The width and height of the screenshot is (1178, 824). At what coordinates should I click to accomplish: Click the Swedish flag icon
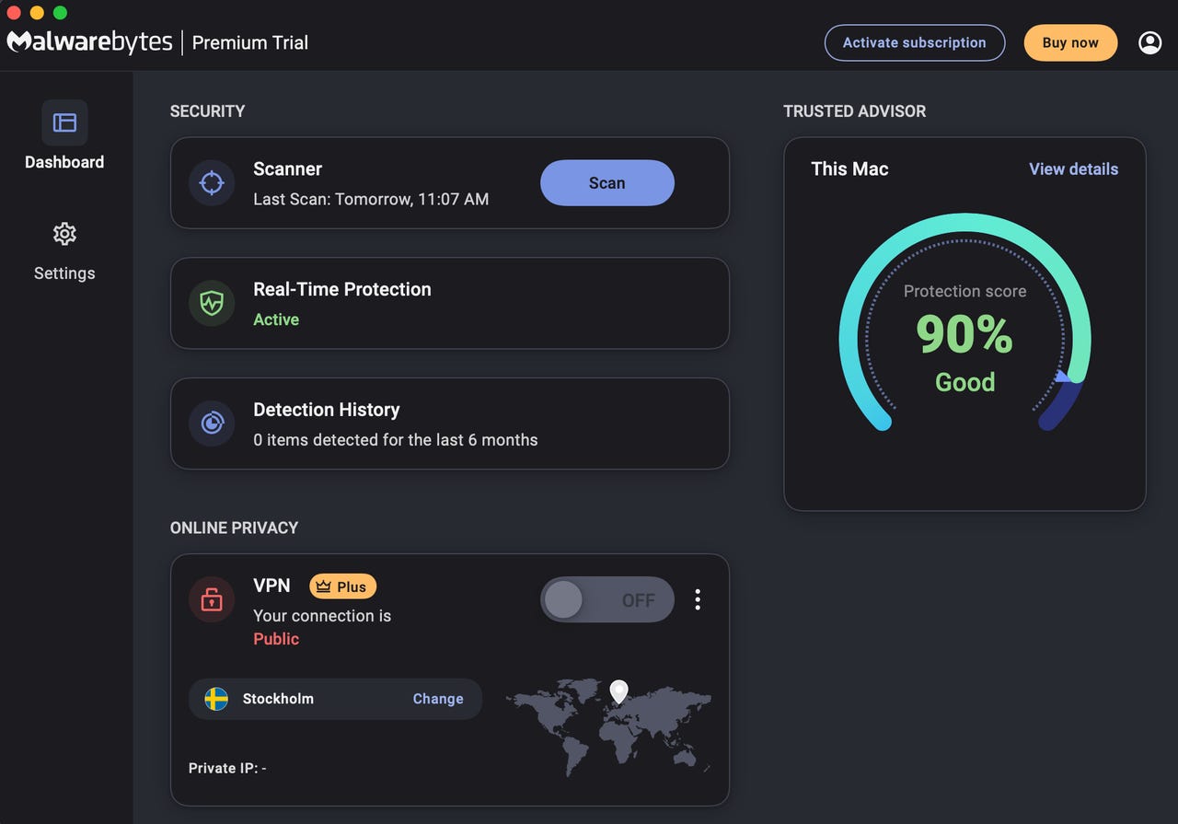[216, 699]
